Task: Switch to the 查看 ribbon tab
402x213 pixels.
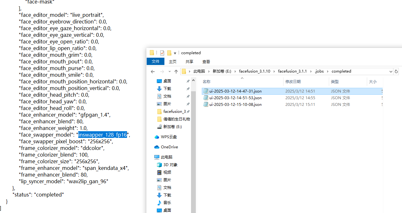Action: (x=206, y=61)
